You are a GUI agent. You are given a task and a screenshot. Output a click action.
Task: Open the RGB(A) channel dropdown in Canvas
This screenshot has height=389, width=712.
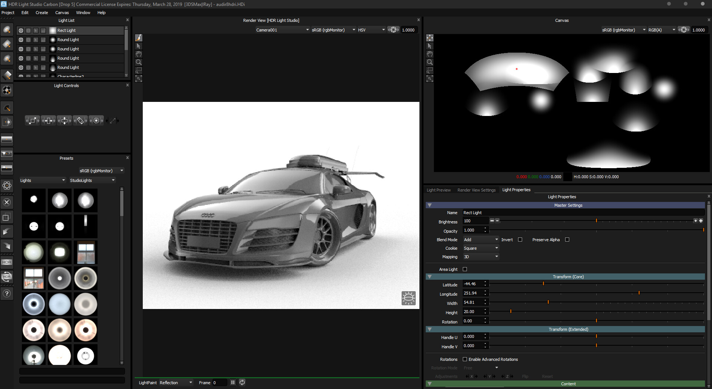[x=662, y=30]
